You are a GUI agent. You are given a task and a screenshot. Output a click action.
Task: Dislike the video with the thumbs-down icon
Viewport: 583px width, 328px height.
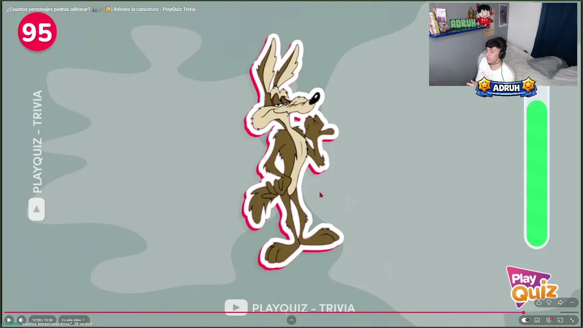click(x=549, y=302)
